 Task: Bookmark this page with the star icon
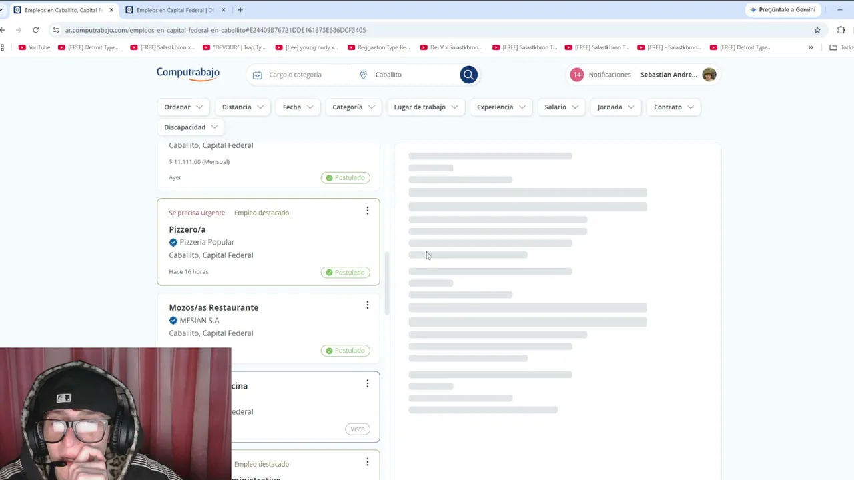click(817, 30)
